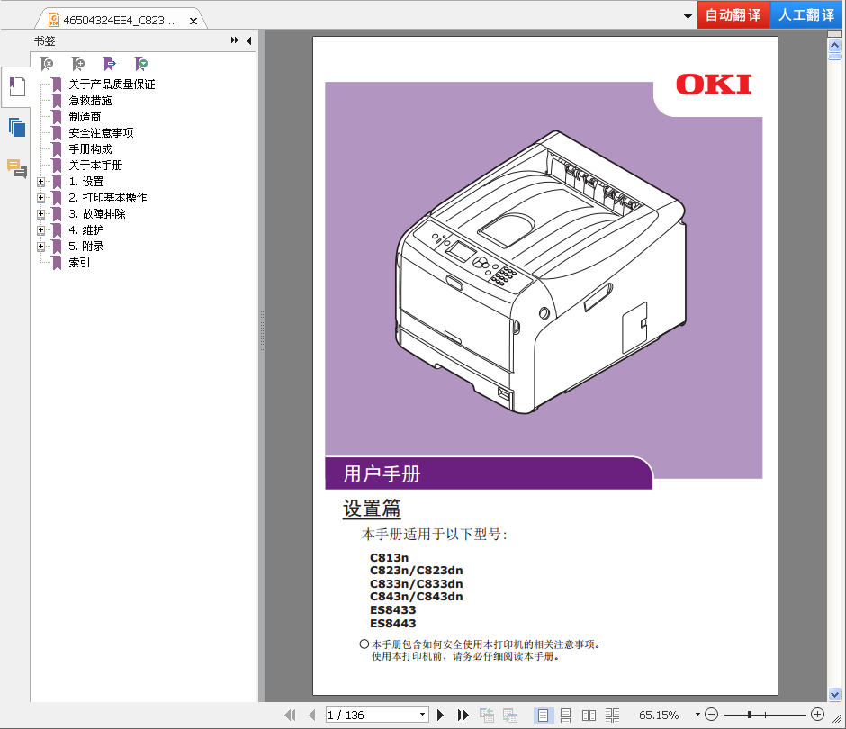Screen dimensions: 846x729
Task: Select the '1. 设置' bookmark
Action: (x=85, y=182)
